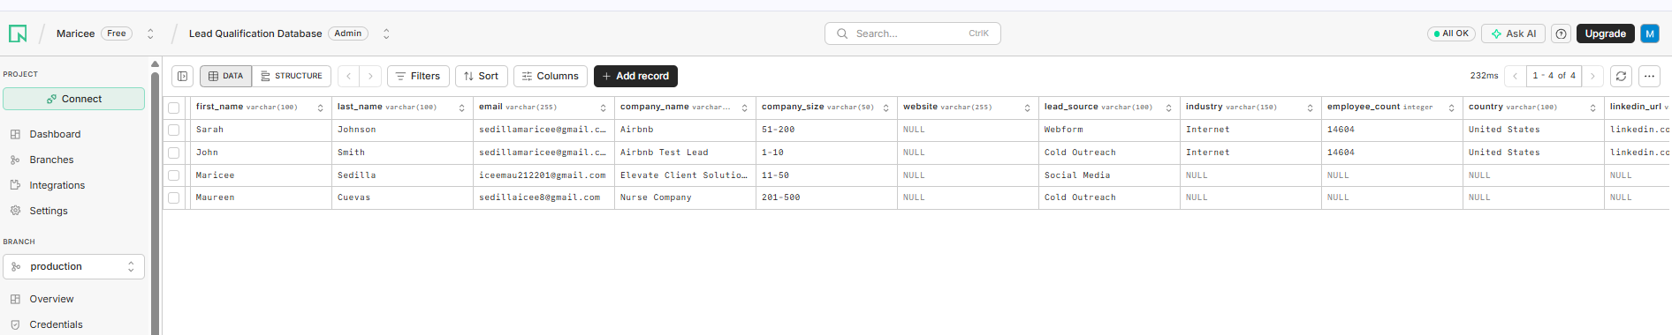
Task: Sort by company_name column arrows
Action: point(744,108)
